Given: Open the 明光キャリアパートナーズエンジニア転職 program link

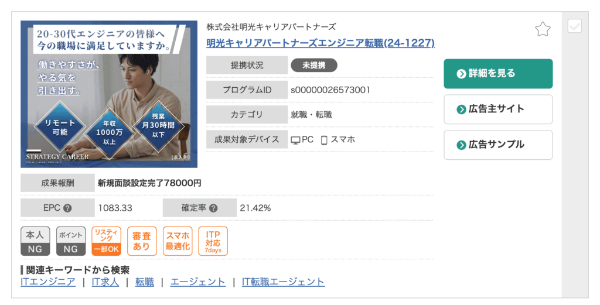Looking at the screenshot, I should tap(321, 43).
